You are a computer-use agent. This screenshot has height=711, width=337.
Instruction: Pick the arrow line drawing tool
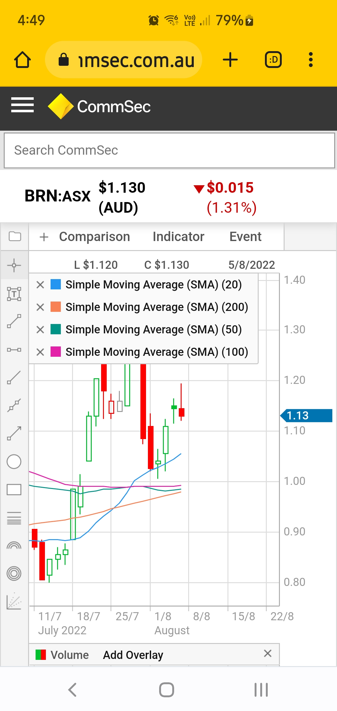click(14, 433)
